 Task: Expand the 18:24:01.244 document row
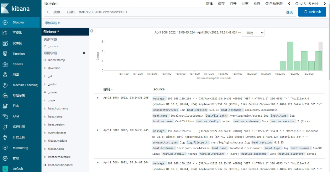(x=98, y=163)
